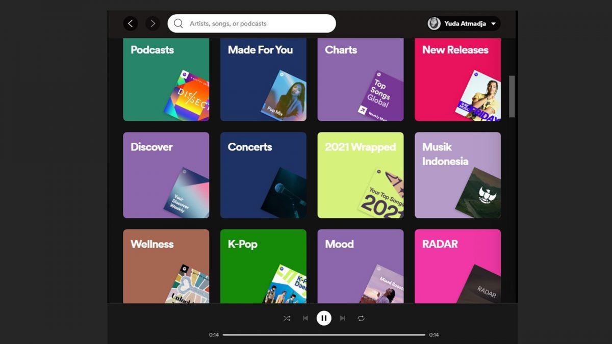
Task: Open the Charts category card
Action: [361, 80]
